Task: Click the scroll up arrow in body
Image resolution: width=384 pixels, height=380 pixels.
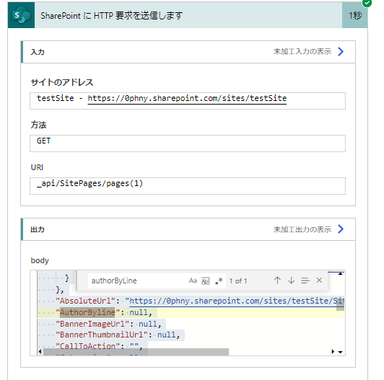Action: pos(340,273)
